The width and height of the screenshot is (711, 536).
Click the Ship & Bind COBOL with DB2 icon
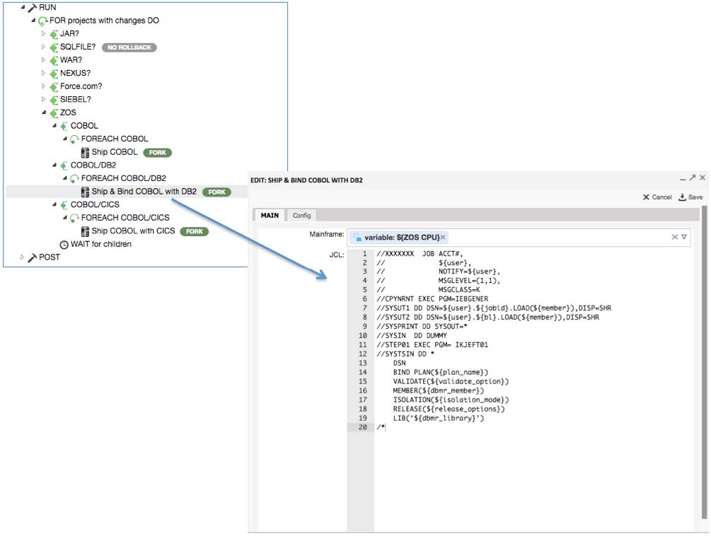pos(84,192)
